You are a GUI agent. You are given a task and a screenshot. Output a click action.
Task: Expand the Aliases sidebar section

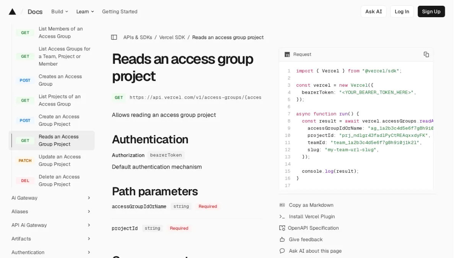click(52, 211)
